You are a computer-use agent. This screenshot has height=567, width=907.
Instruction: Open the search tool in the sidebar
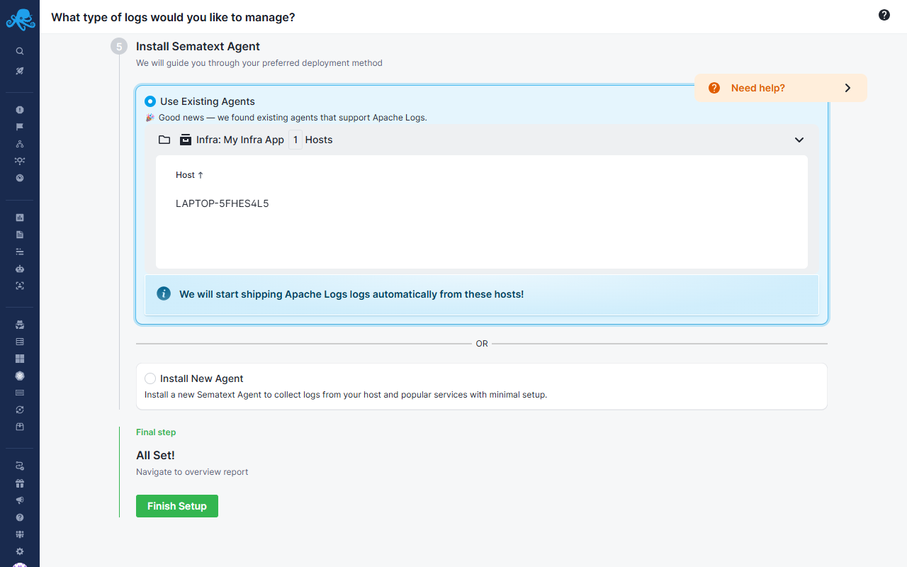coord(19,50)
